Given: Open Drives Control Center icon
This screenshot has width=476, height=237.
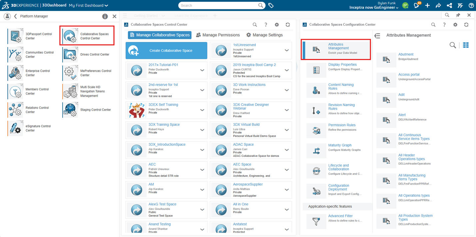Looking at the screenshot, I should point(70,55).
